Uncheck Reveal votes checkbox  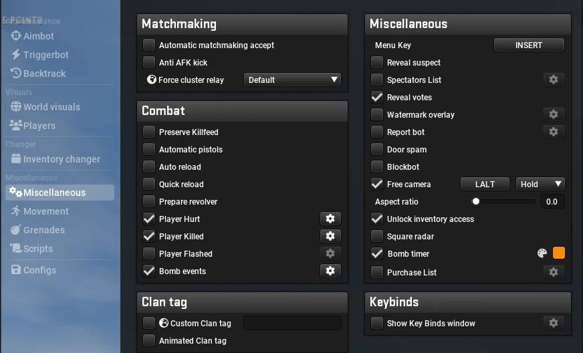click(x=377, y=97)
